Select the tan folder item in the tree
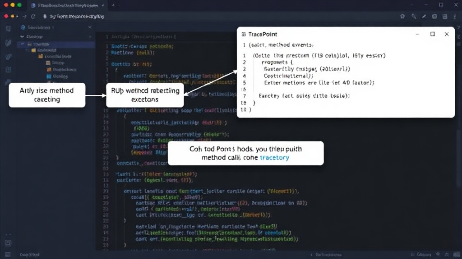The height and width of the screenshot is (259, 462). 48,63
